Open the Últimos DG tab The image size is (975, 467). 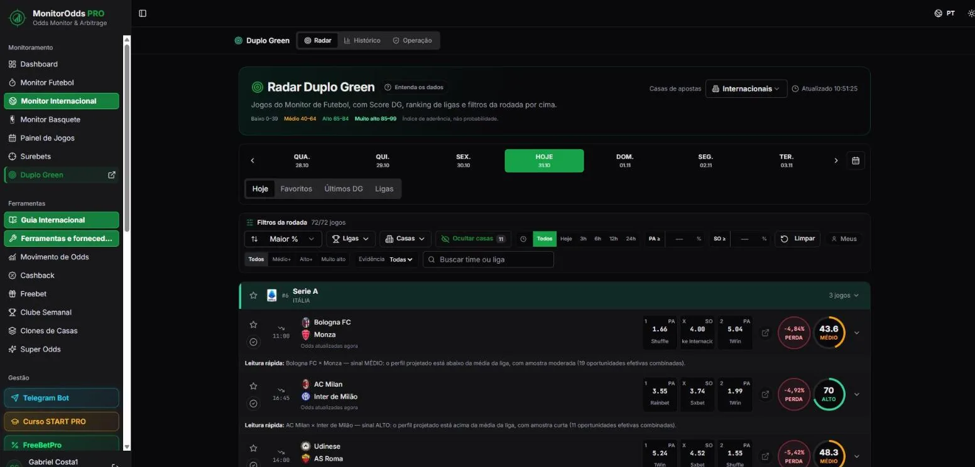tap(344, 189)
